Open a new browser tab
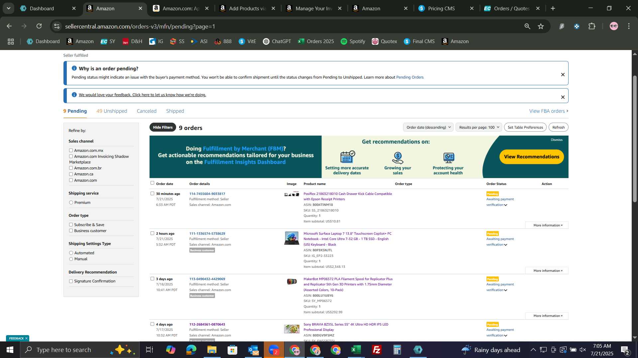This screenshot has height=358, width=638. (553, 8)
